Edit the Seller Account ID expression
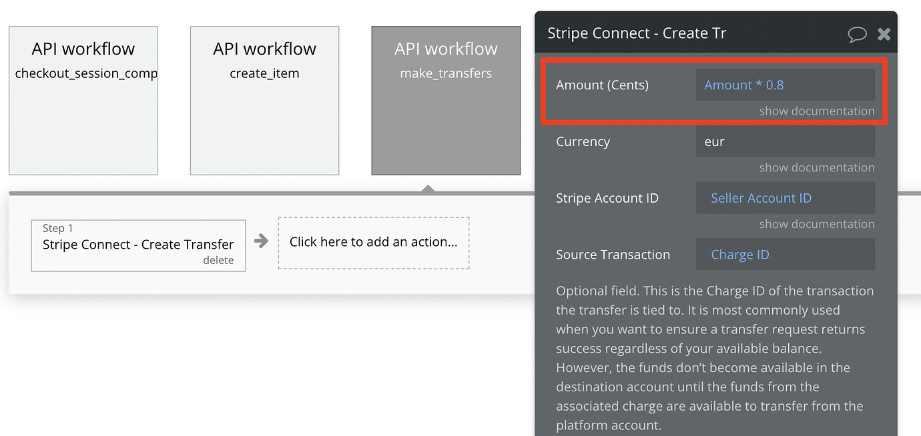Image resolution: width=921 pixels, height=436 pixels. (785, 198)
